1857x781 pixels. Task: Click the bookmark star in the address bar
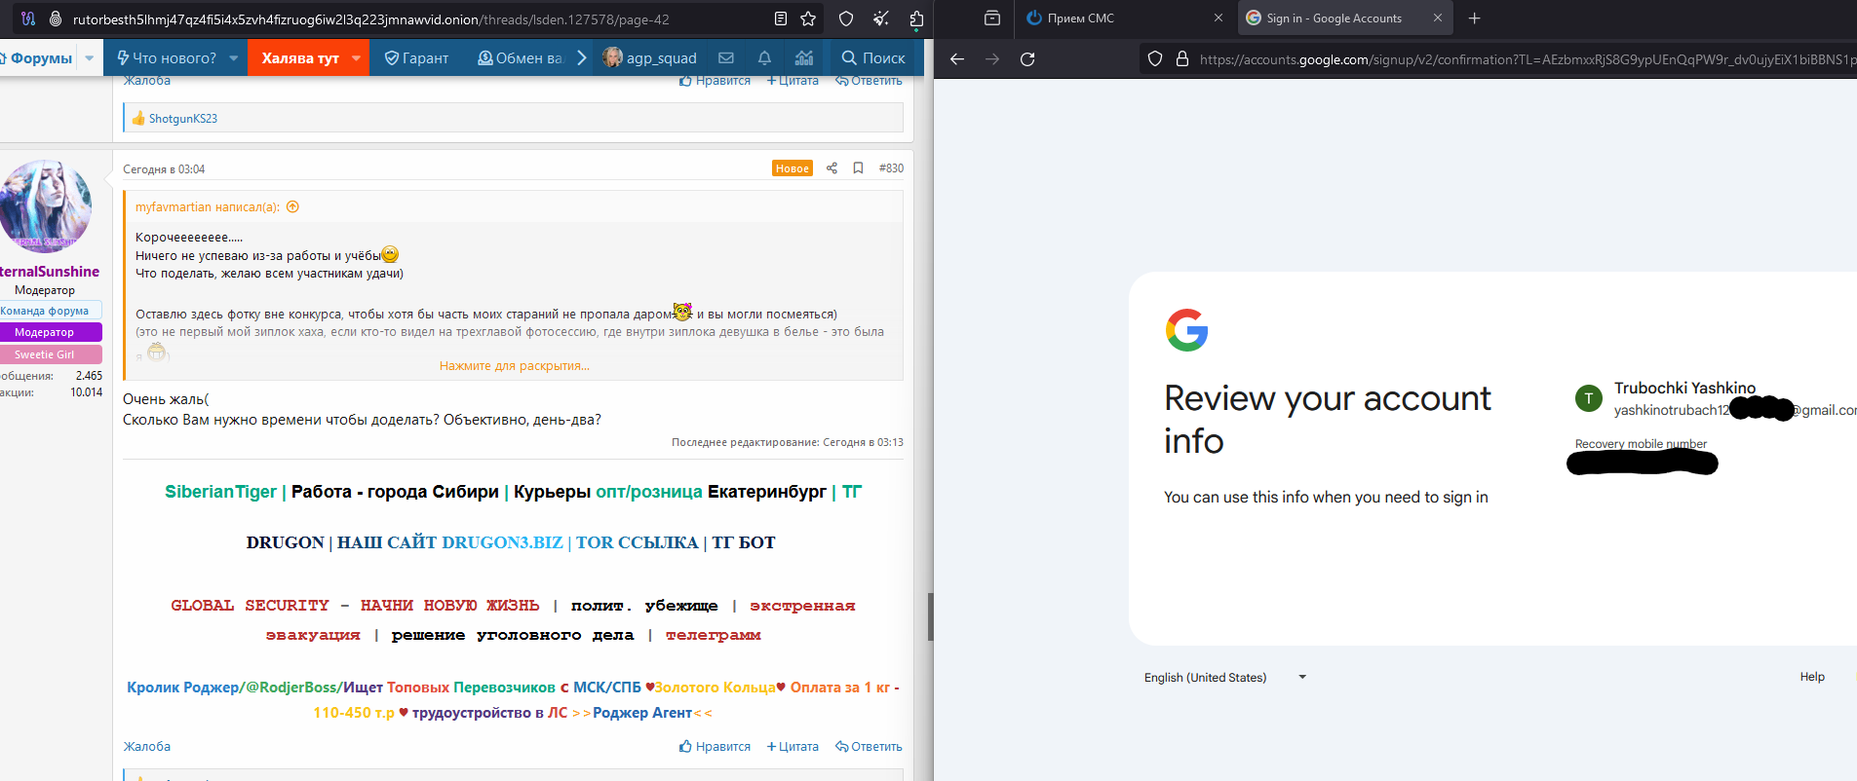click(x=808, y=19)
